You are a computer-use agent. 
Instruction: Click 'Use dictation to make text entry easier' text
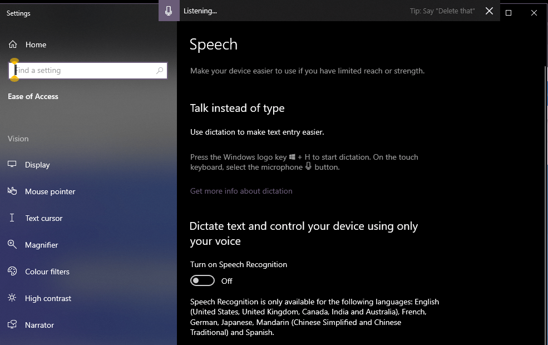tap(257, 132)
